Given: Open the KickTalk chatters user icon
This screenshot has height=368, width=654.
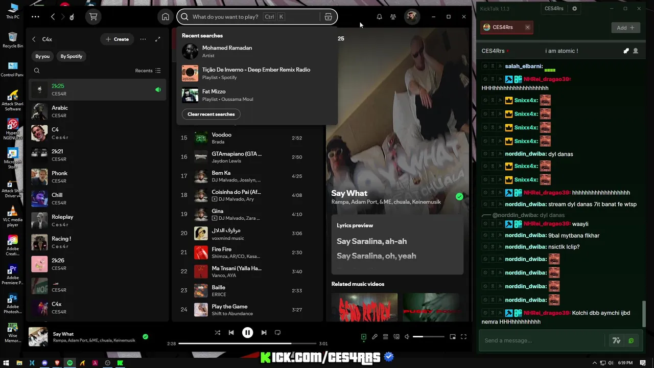Looking at the screenshot, I should coord(636,51).
